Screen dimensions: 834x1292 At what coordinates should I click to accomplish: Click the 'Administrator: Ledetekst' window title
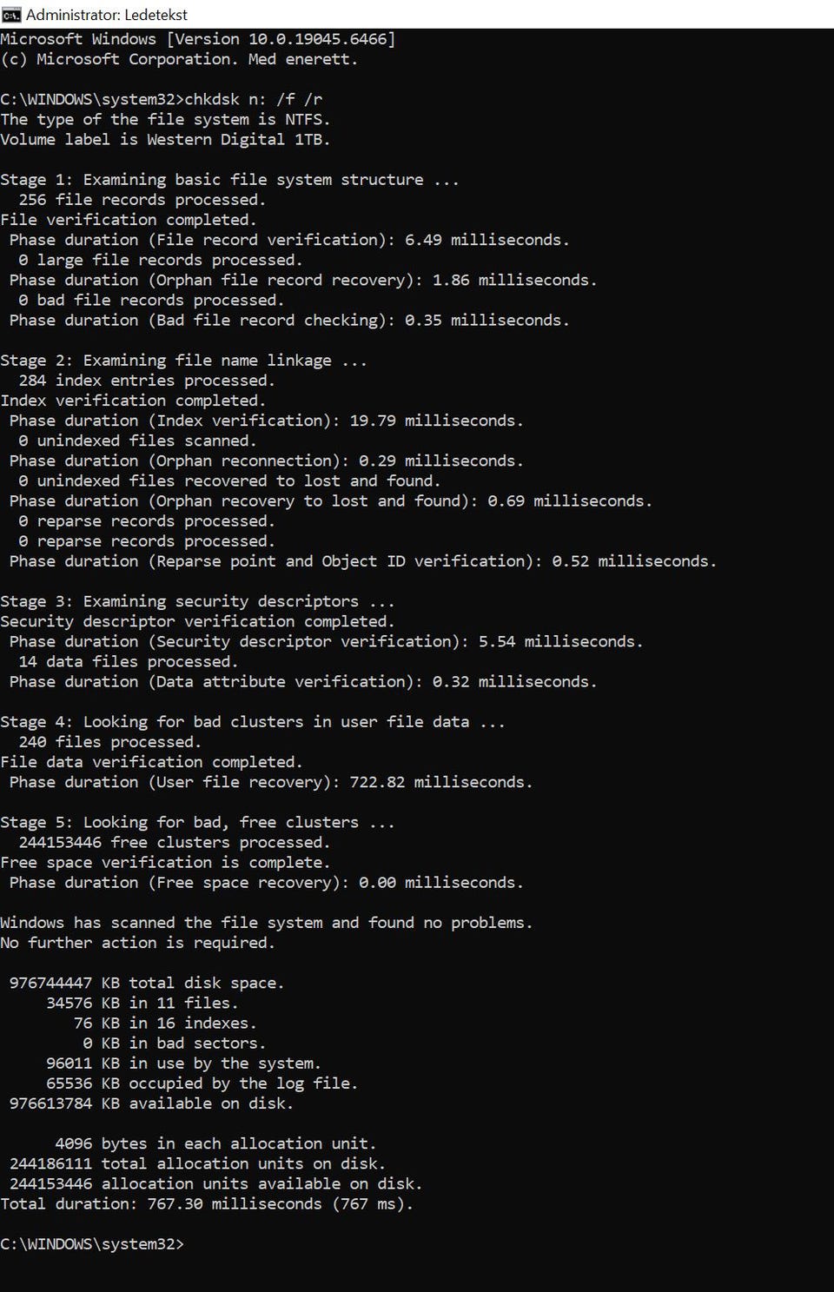pos(107,14)
